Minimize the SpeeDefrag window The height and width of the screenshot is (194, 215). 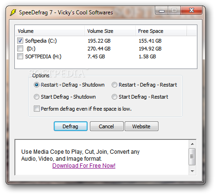coord(162,11)
